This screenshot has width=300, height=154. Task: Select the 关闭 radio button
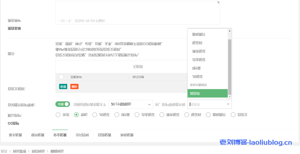tap(58, 115)
